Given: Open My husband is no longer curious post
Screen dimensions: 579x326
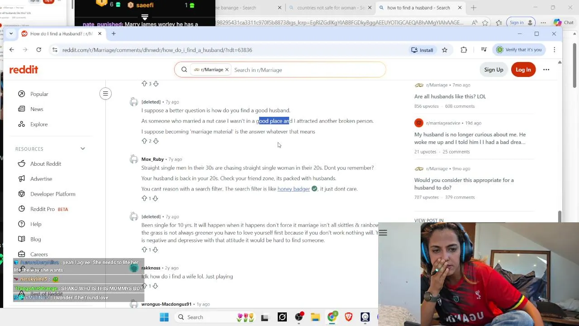Looking at the screenshot, I should coord(470,138).
